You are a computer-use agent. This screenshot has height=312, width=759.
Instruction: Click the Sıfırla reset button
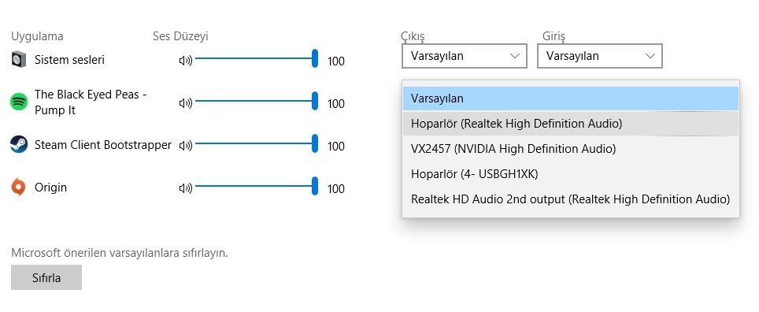click(x=46, y=277)
